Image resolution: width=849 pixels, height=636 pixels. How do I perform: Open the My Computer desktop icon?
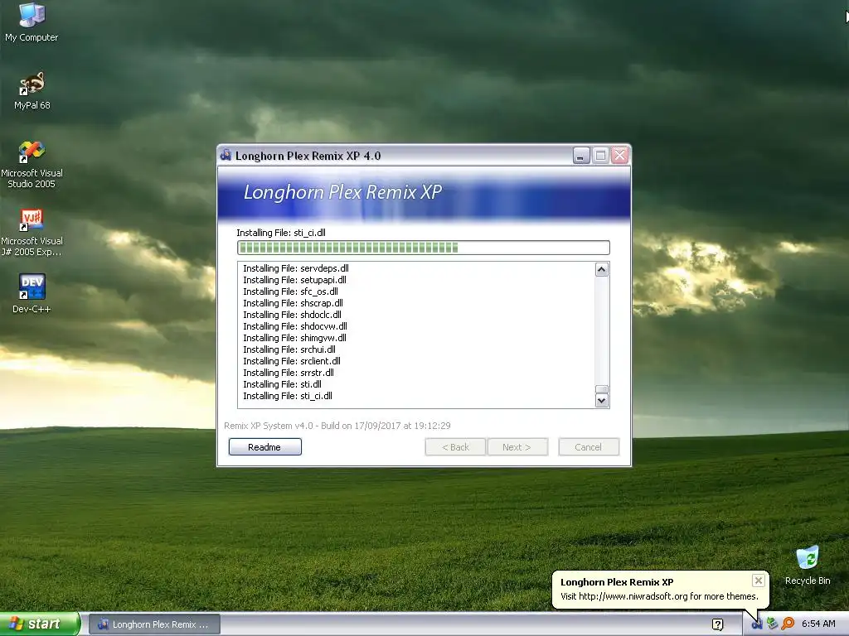pyautogui.click(x=32, y=22)
